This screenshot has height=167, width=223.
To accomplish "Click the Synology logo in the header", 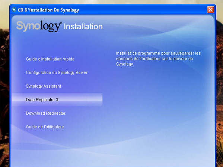I will point(39,26).
